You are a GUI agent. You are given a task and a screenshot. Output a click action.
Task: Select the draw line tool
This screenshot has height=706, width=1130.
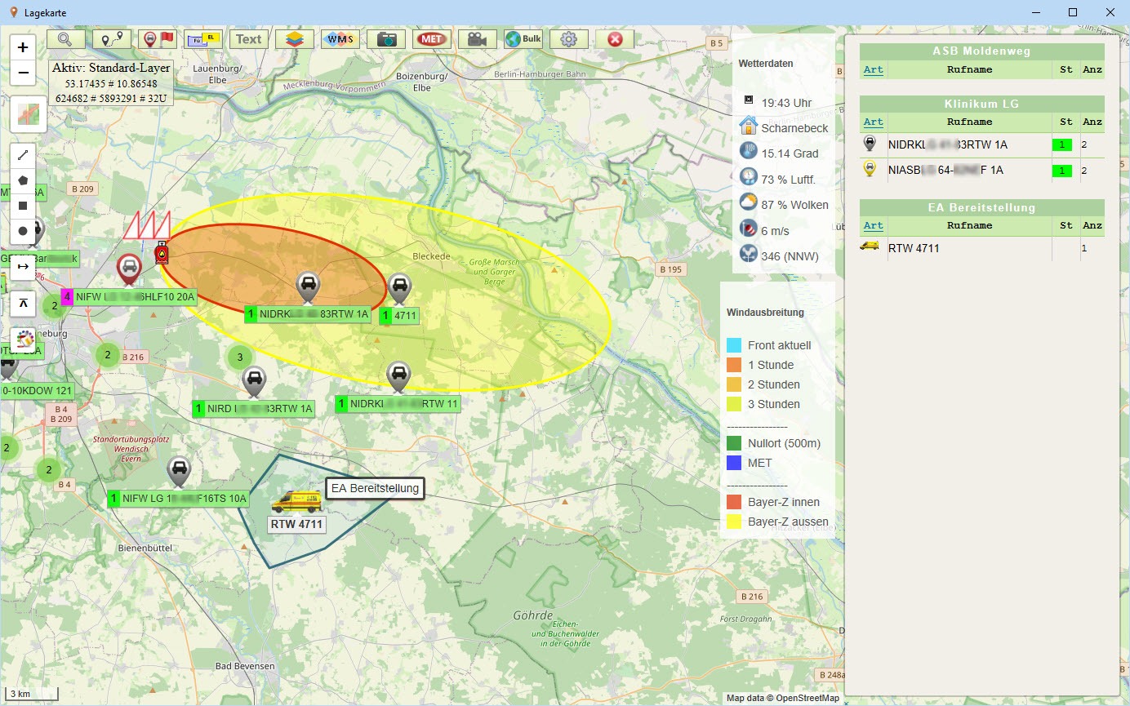coord(23,154)
